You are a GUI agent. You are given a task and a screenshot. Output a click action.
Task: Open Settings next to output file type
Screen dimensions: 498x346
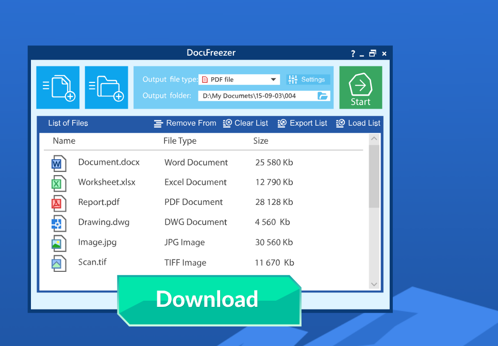308,79
